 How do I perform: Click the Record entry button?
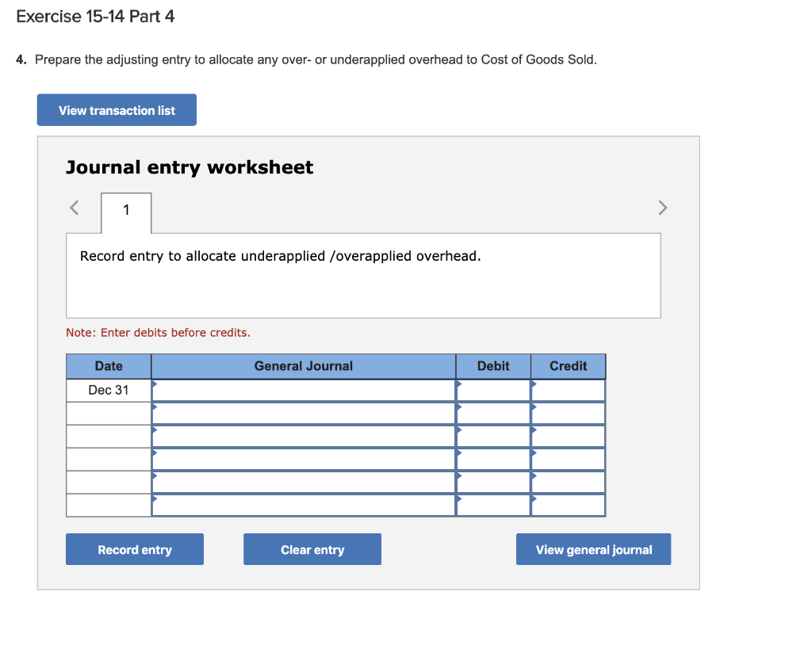click(x=135, y=549)
